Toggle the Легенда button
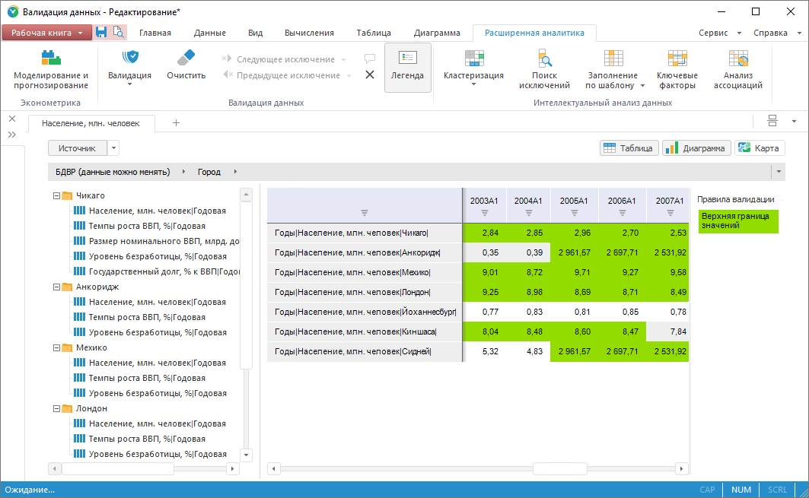Viewport: 809px width, 498px height. (x=408, y=67)
